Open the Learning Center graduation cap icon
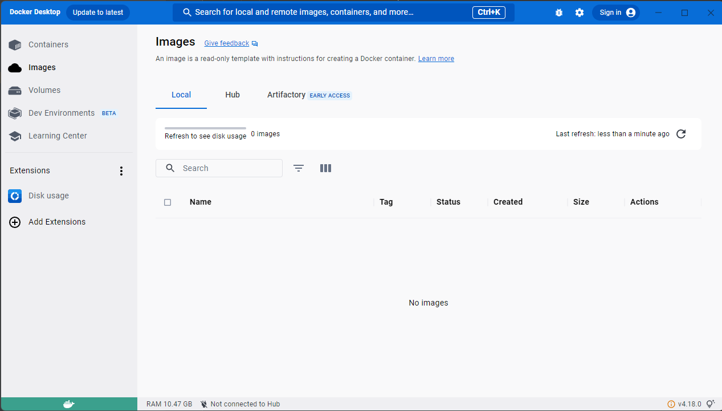The image size is (722, 411). 15,136
